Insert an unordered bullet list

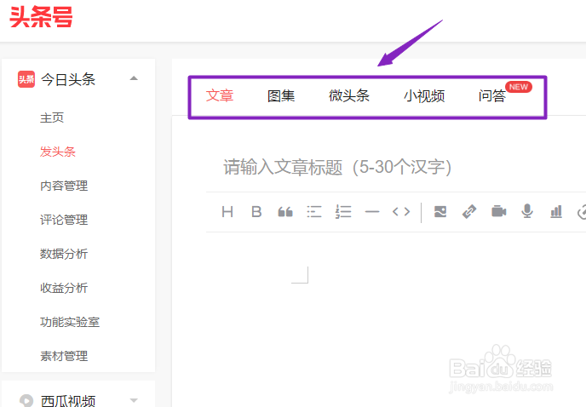pyautogui.click(x=314, y=212)
